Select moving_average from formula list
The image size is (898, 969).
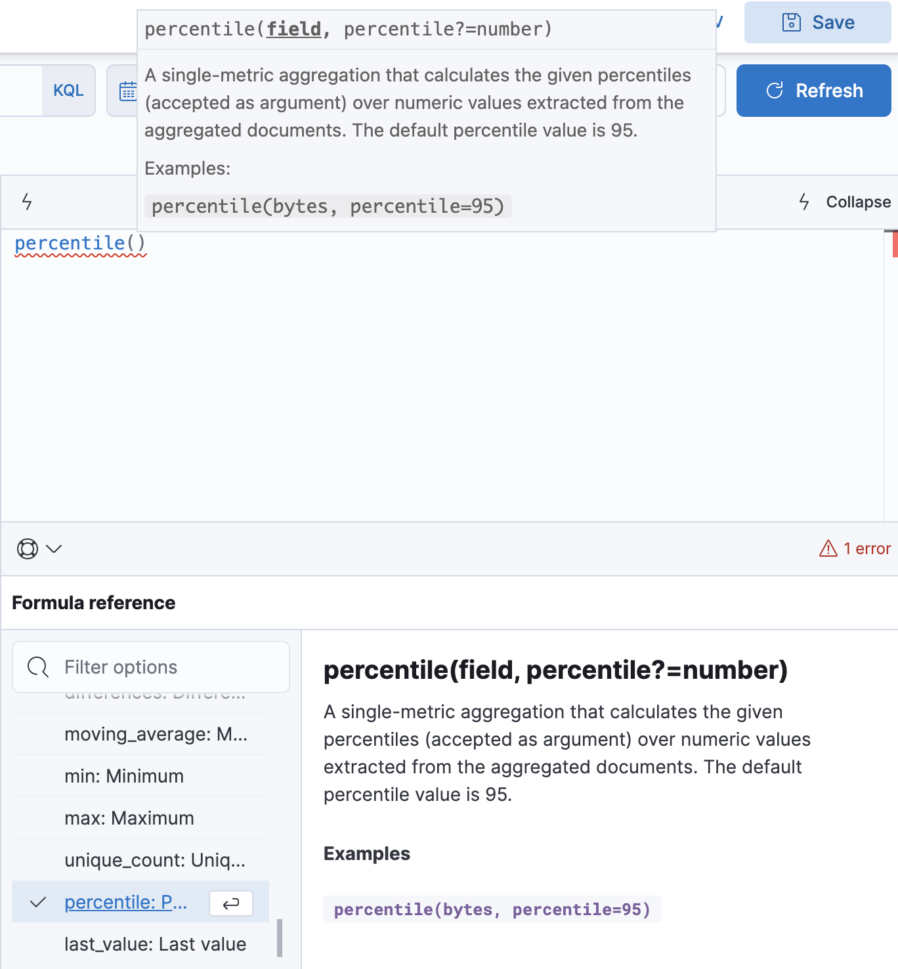[156, 734]
